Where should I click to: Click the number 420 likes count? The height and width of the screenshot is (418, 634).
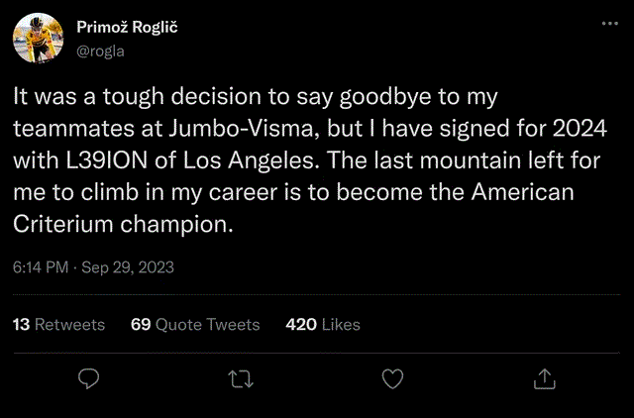(x=300, y=324)
